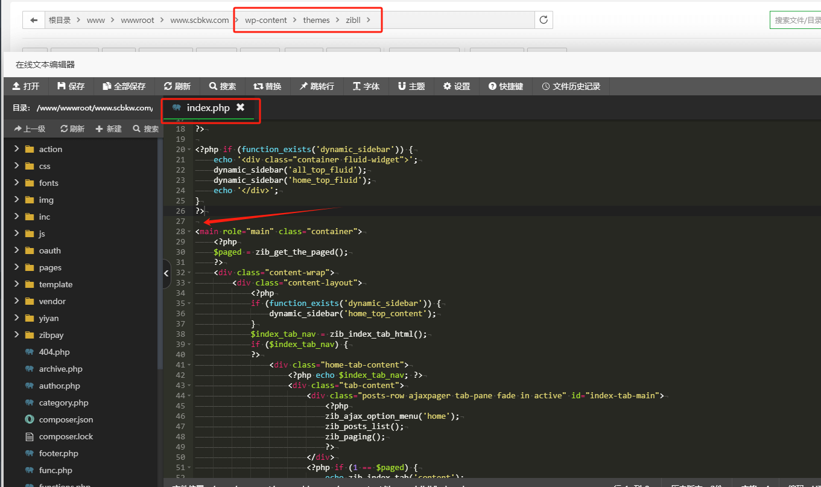
Task: Click wwwroot breadcrumb segment
Action: pyautogui.click(x=138, y=20)
